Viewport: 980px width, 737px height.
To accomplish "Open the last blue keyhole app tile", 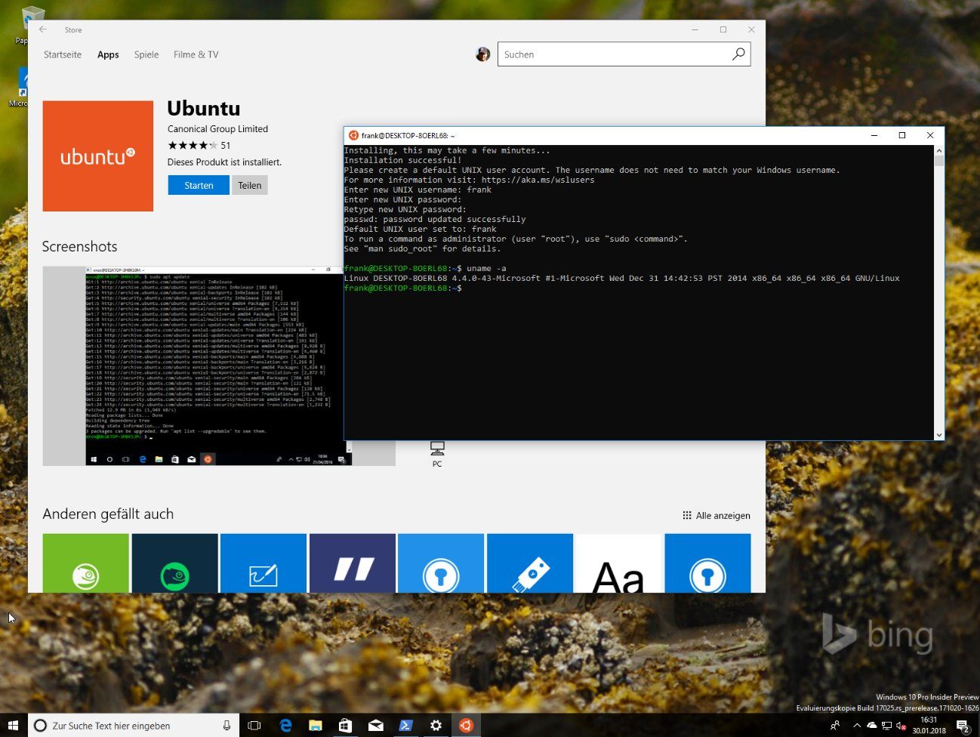I will point(707,563).
